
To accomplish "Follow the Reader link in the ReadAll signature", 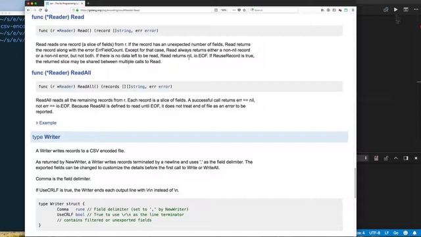I will click(66, 86).
